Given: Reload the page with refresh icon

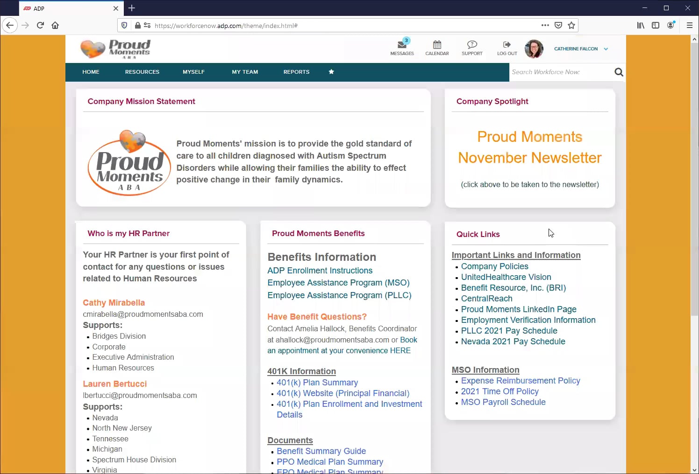Looking at the screenshot, I should [40, 25].
